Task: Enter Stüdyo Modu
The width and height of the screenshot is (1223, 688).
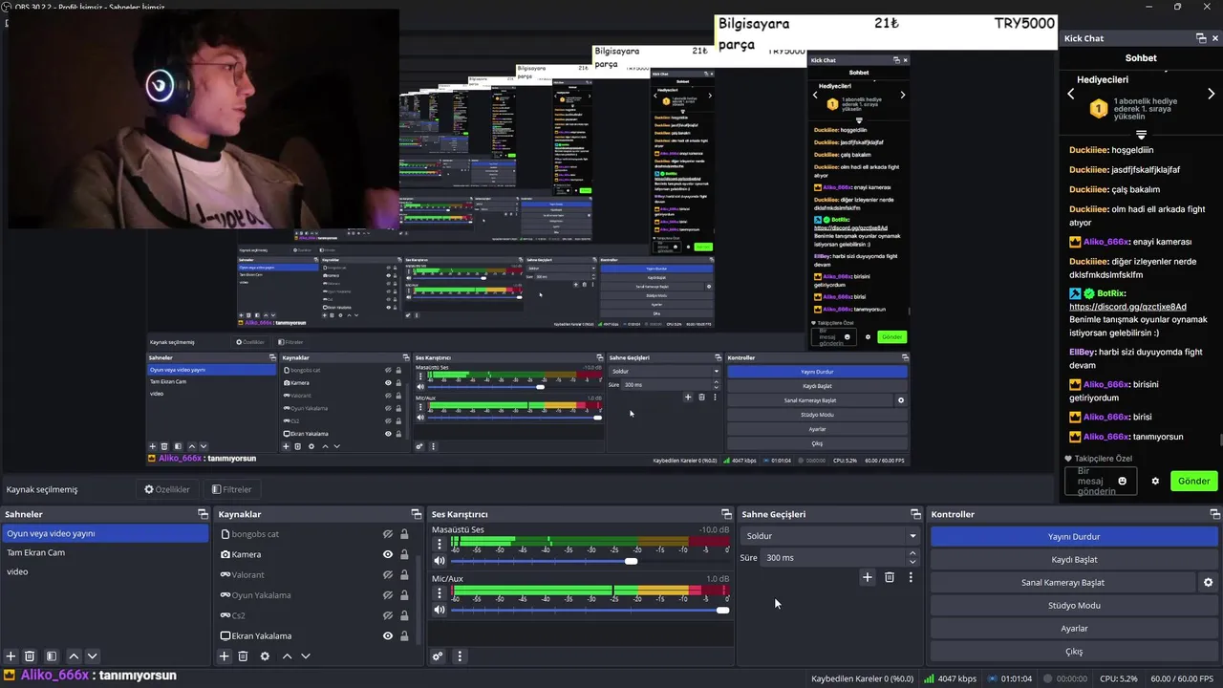Action: [1074, 605]
